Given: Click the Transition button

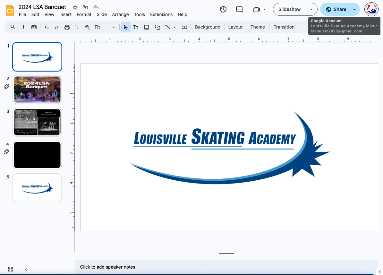Looking at the screenshot, I should (284, 27).
